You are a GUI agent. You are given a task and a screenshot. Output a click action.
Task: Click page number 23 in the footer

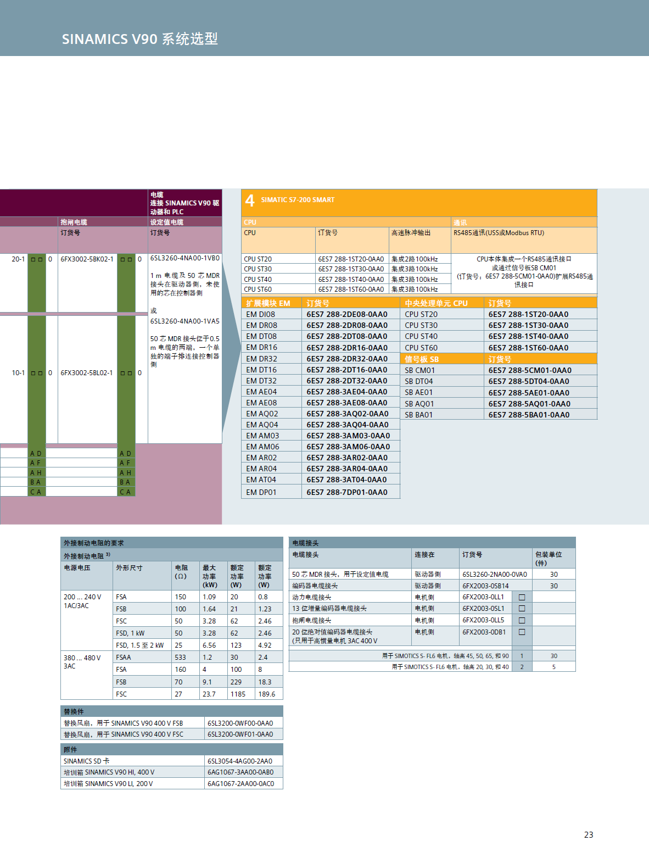[588, 834]
